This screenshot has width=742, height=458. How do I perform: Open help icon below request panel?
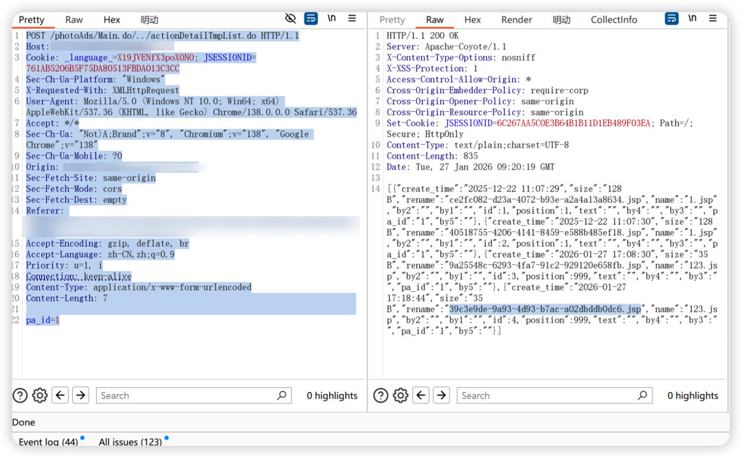[21, 396]
